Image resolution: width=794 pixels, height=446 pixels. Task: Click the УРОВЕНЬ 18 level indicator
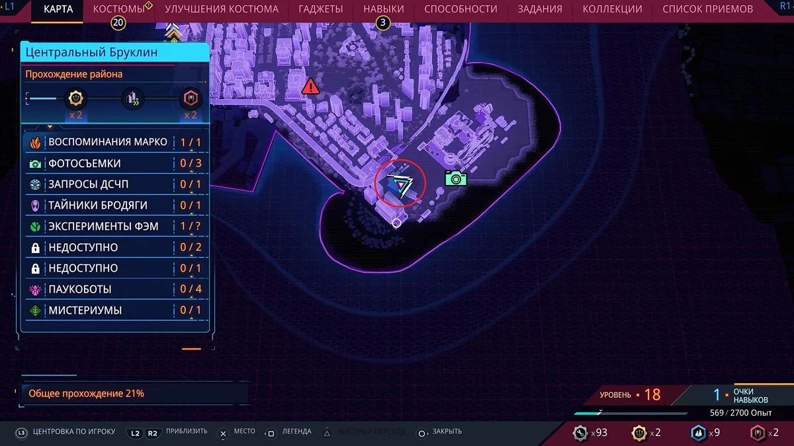tap(630, 395)
